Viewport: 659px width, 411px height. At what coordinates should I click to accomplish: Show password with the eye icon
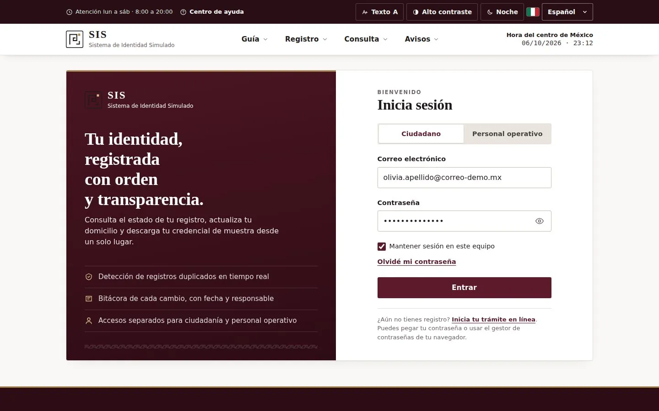pos(540,221)
